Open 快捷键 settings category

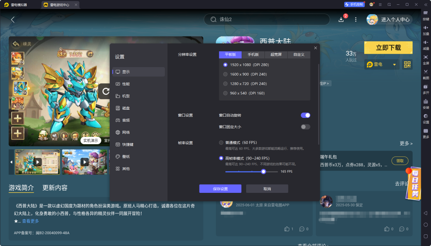coord(139,144)
